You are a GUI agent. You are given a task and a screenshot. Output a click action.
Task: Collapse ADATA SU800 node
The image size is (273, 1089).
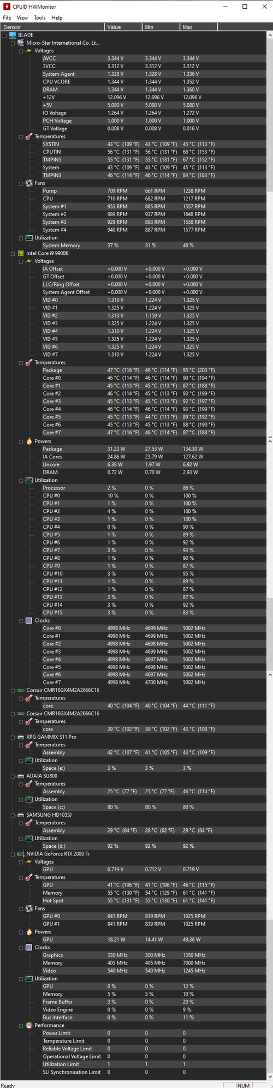(x=13, y=776)
